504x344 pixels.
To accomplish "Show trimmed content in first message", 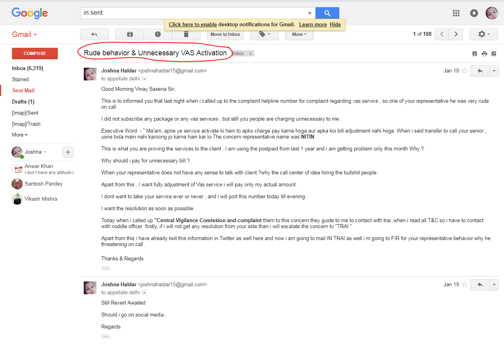I will [106, 268].
